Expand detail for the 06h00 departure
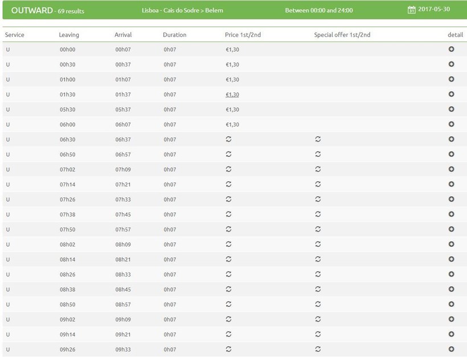467x357 pixels. click(x=451, y=124)
